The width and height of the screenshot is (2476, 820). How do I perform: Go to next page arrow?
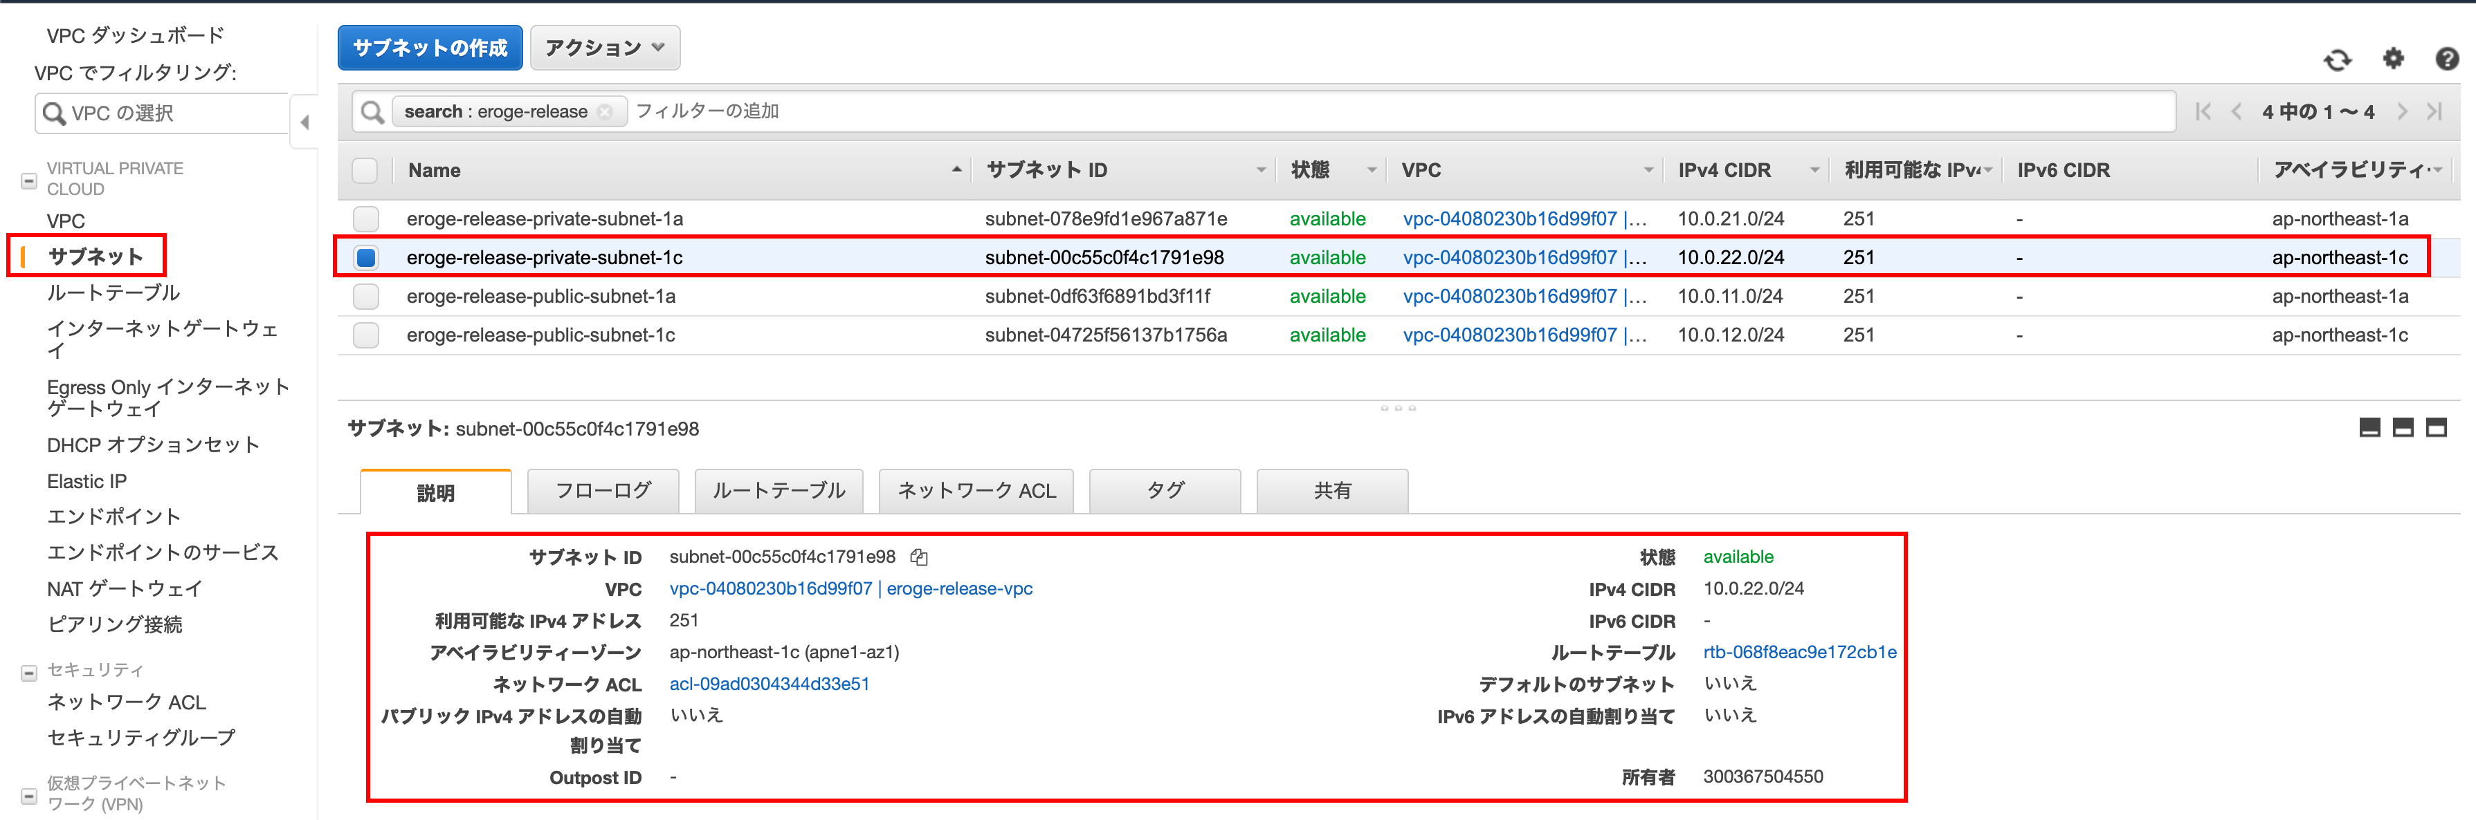tap(2402, 111)
